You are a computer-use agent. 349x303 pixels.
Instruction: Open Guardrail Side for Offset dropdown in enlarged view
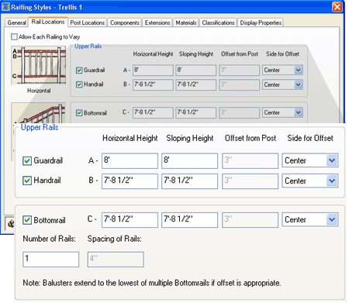point(332,160)
